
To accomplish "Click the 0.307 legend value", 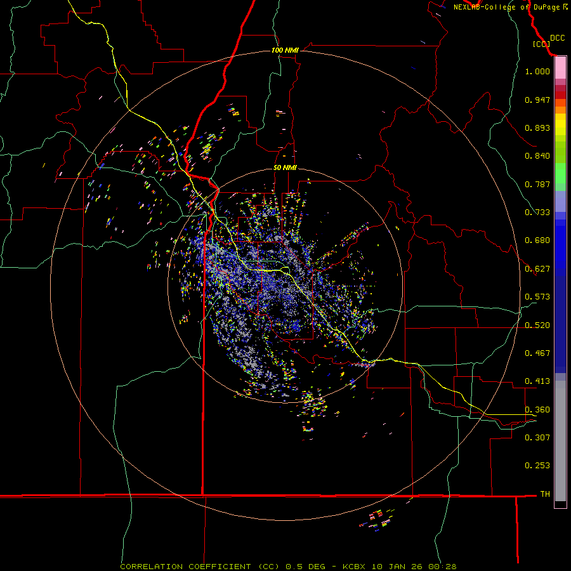I will 537,438.
